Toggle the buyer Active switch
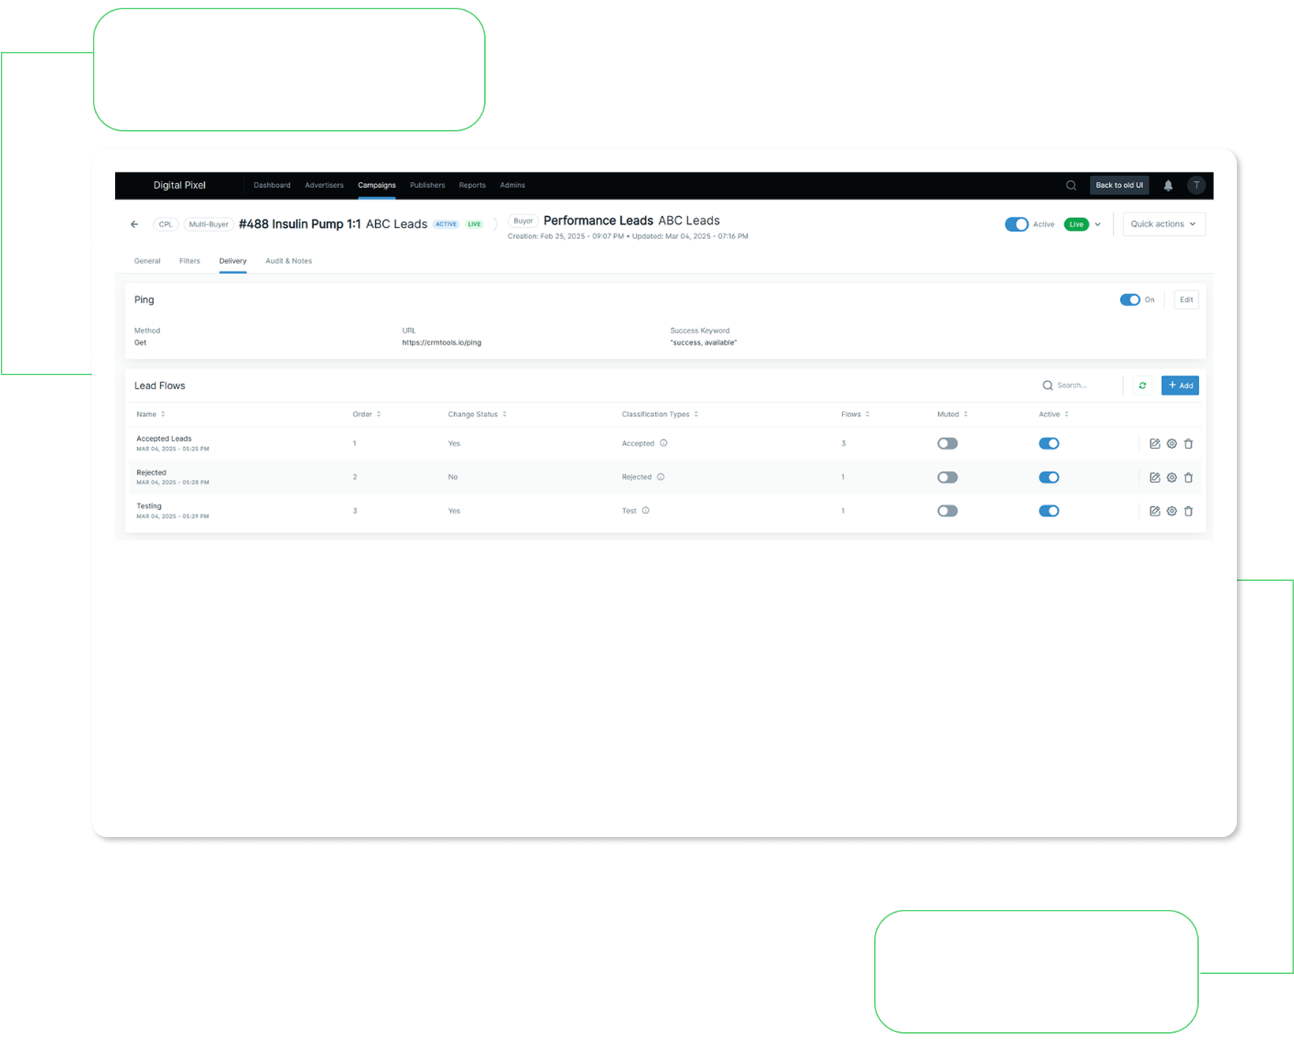This screenshot has width=1294, height=1046. click(x=1016, y=224)
